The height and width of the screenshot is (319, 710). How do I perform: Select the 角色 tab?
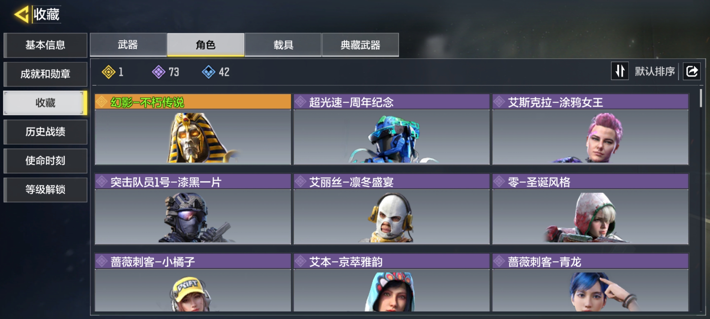[206, 45]
